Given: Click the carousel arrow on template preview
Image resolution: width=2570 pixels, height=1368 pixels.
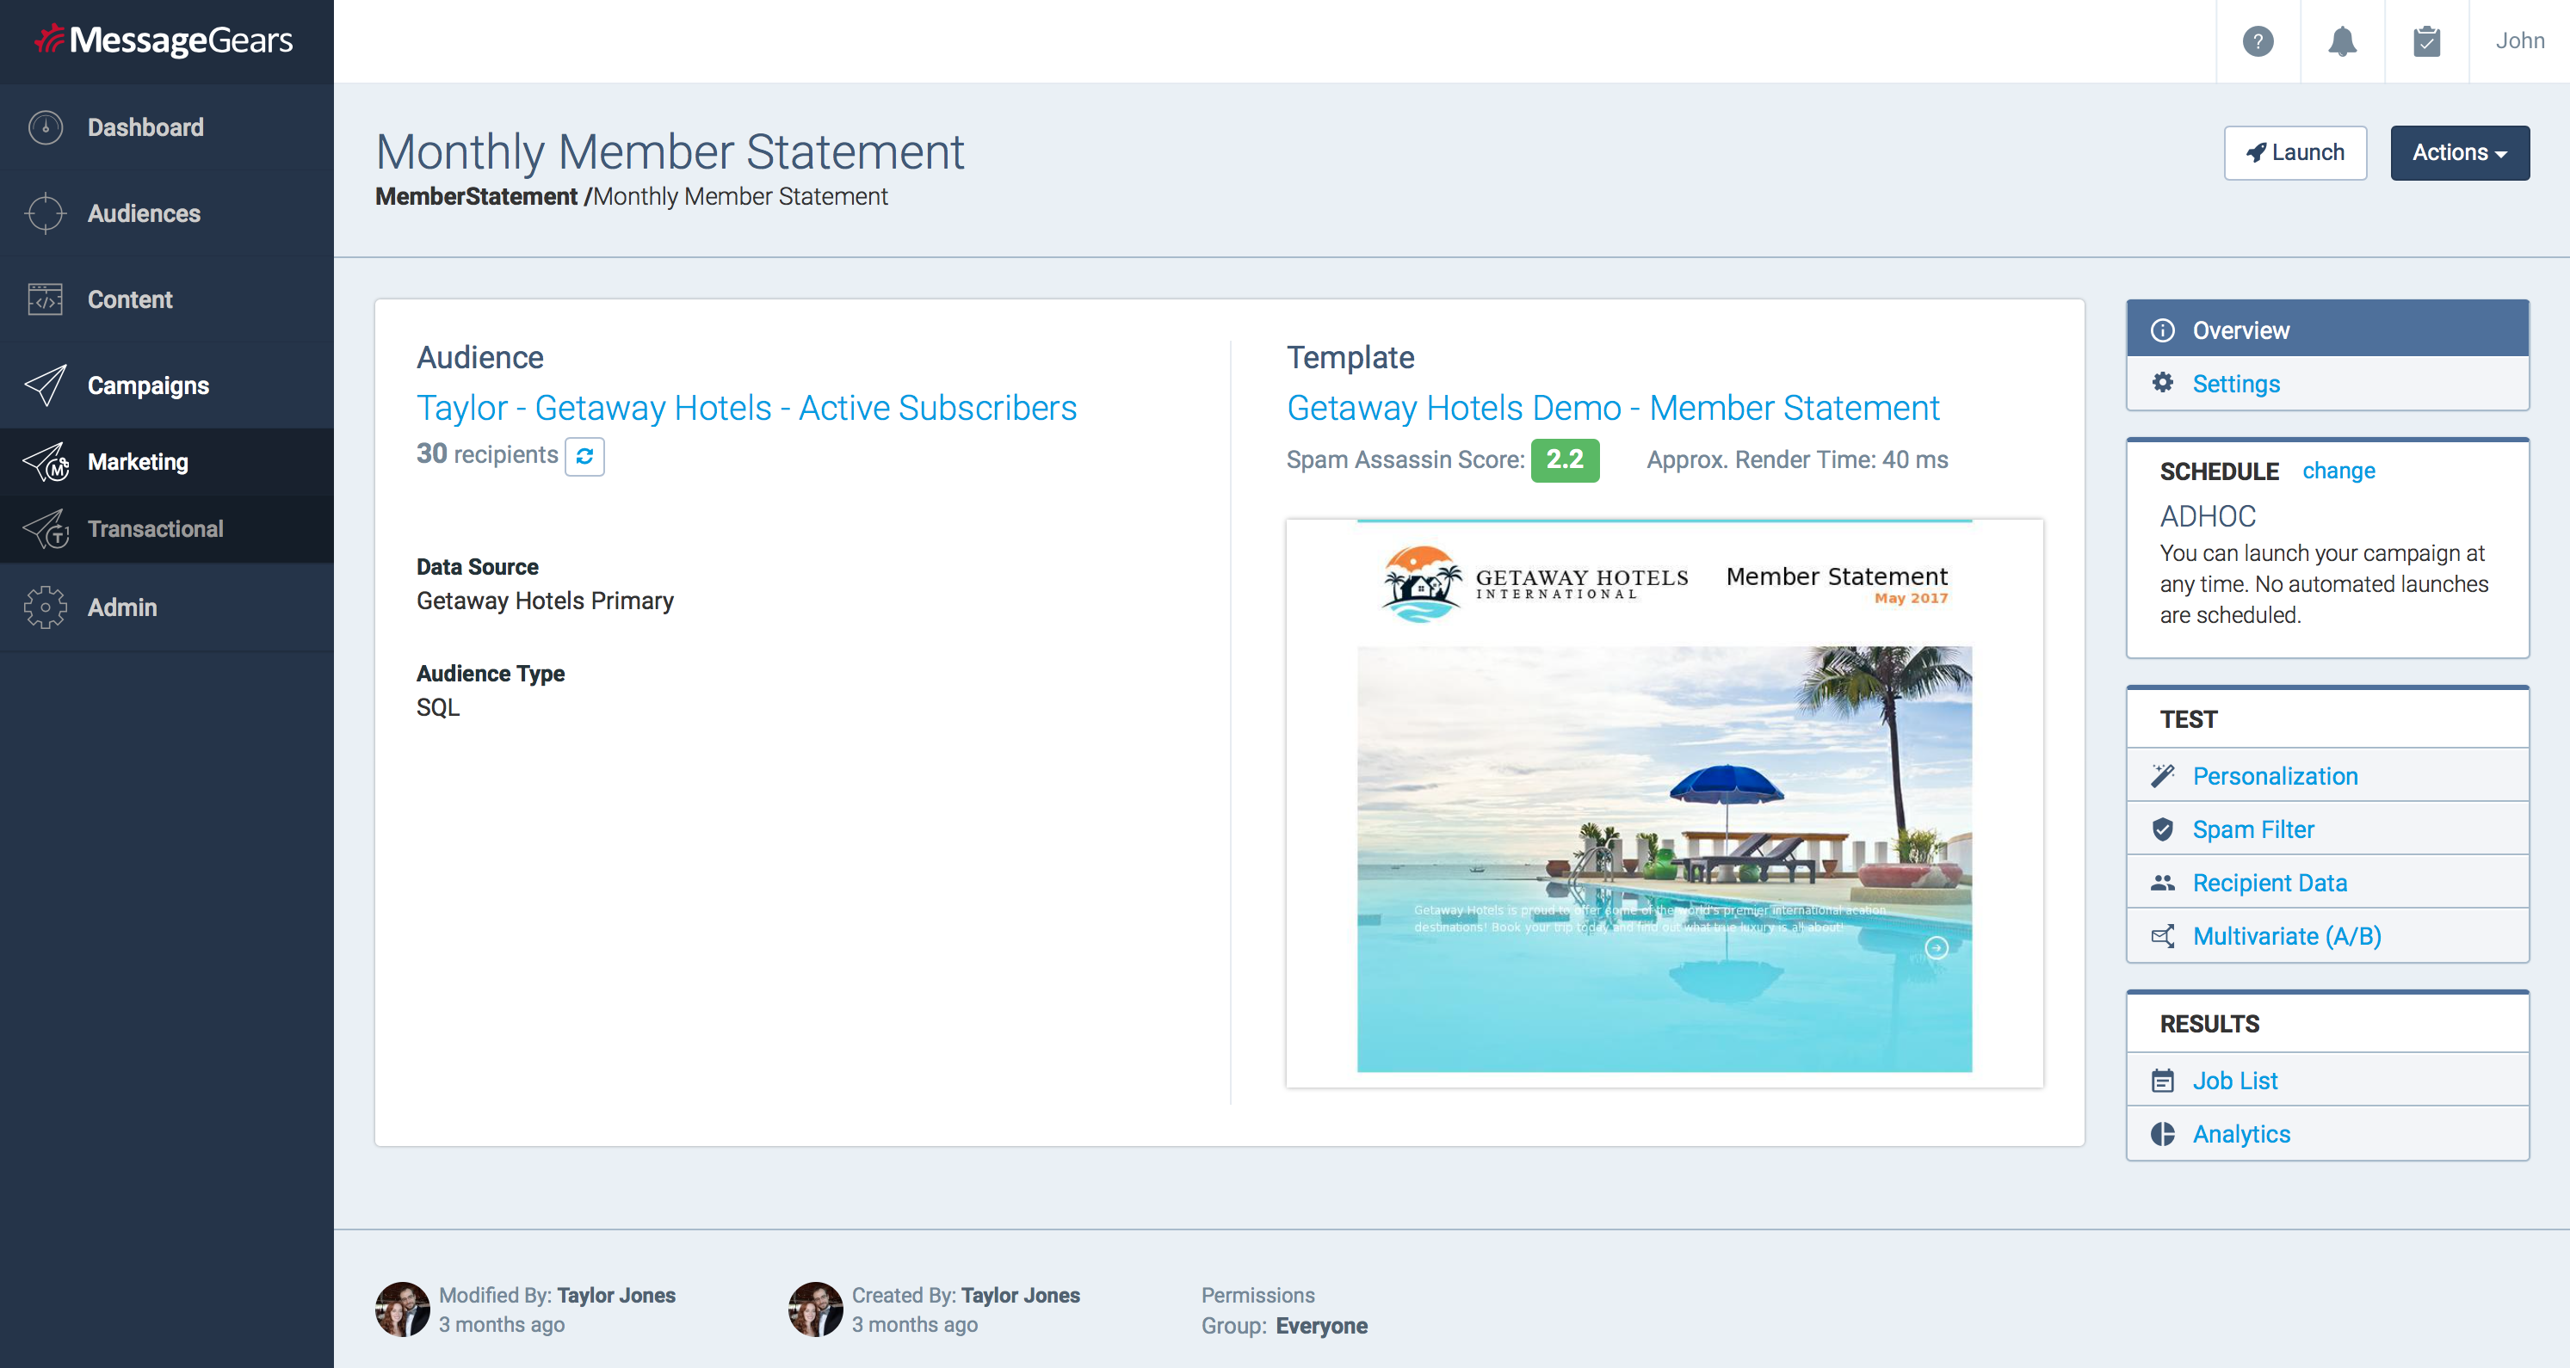Looking at the screenshot, I should coord(1936,947).
